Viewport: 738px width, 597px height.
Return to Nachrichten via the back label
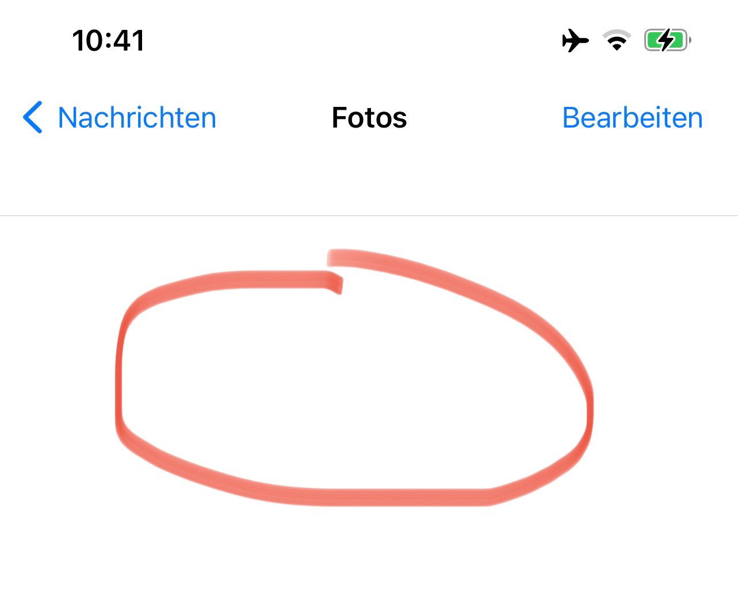(137, 118)
